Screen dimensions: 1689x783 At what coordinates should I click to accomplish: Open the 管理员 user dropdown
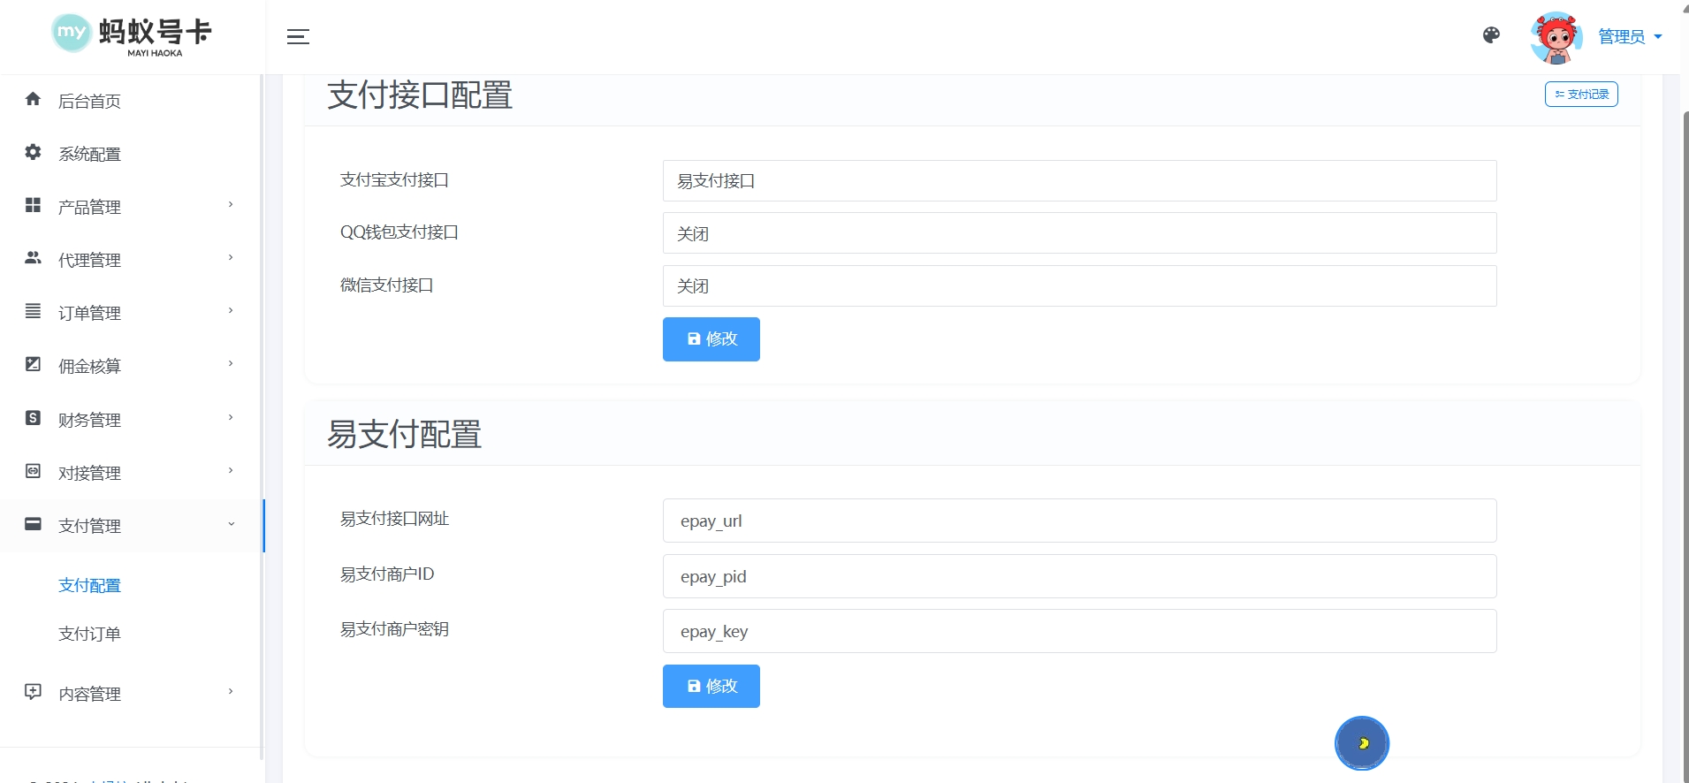click(1630, 37)
